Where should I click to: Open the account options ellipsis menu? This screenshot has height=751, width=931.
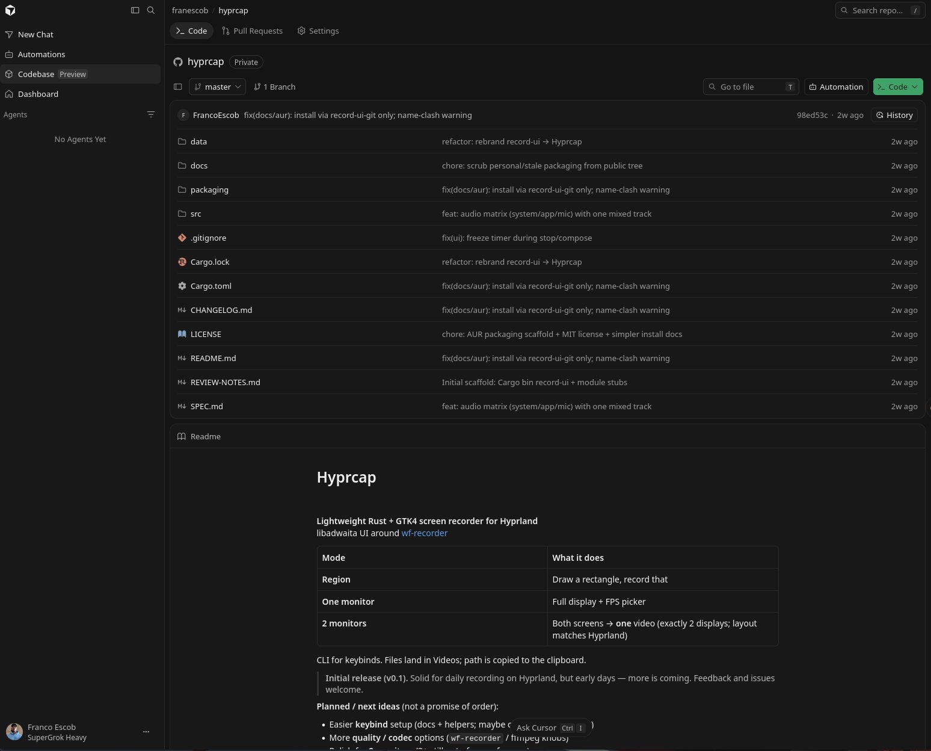click(146, 732)
